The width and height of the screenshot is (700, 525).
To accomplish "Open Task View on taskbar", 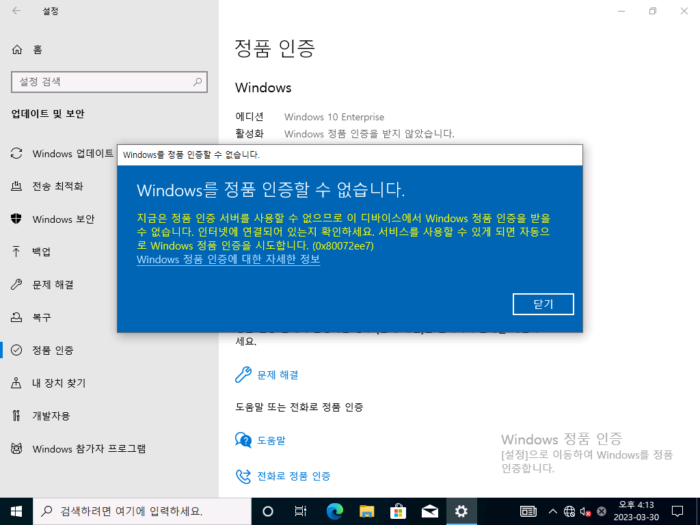I will coord(301,511).
